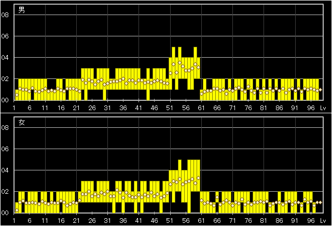Choose x-axis label 31 under 女 chart
The width and height of the screenshot is (332, 226).
click(x=107, y=221)
